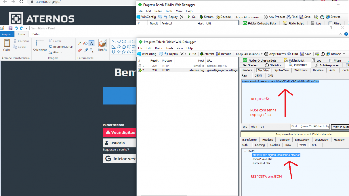Save the Paint image from quick access

pos(10,28)
